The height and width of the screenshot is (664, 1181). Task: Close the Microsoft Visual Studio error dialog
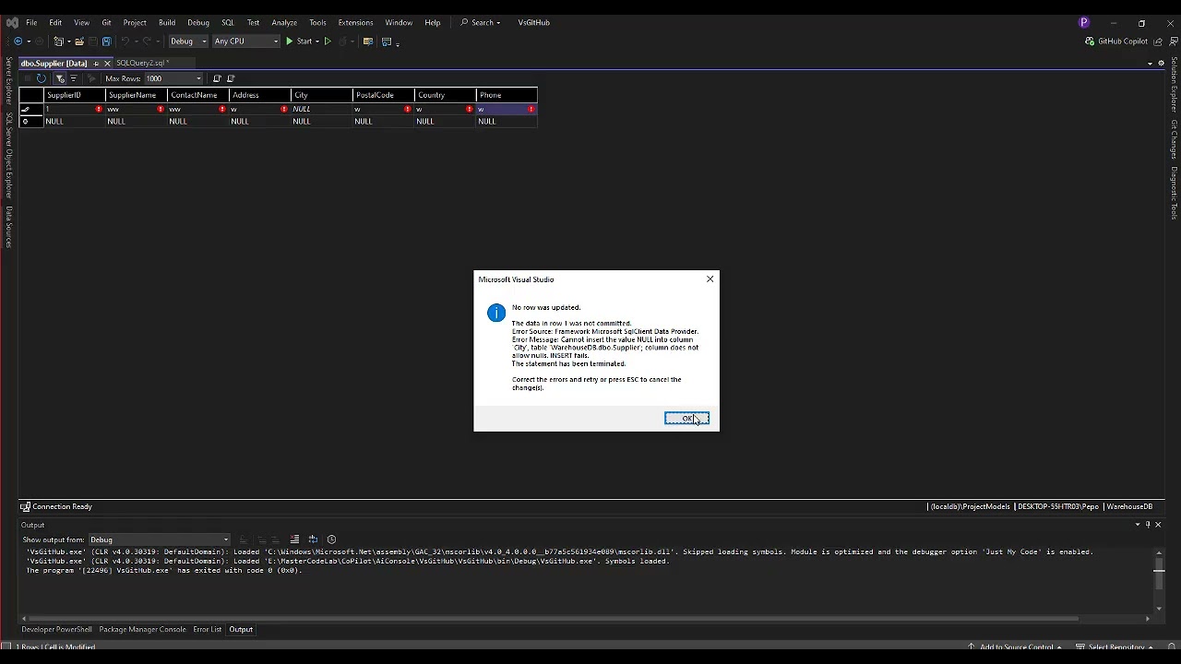710,279
